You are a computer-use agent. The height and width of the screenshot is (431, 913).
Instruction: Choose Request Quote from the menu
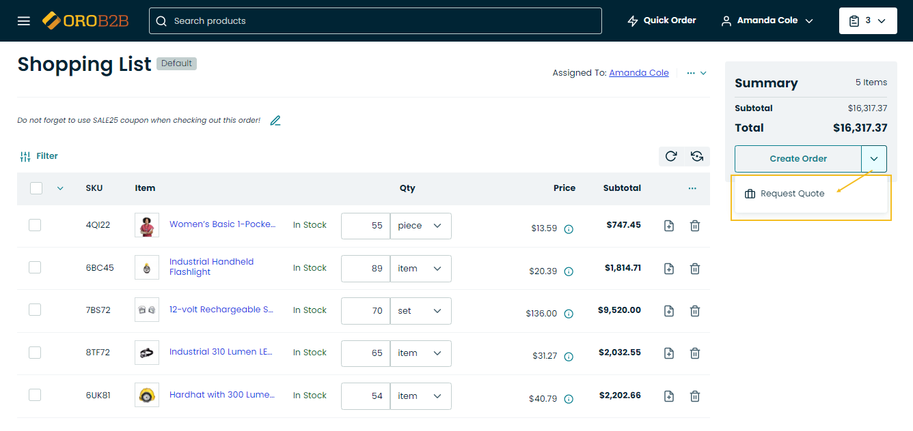(x=792, y=194)
